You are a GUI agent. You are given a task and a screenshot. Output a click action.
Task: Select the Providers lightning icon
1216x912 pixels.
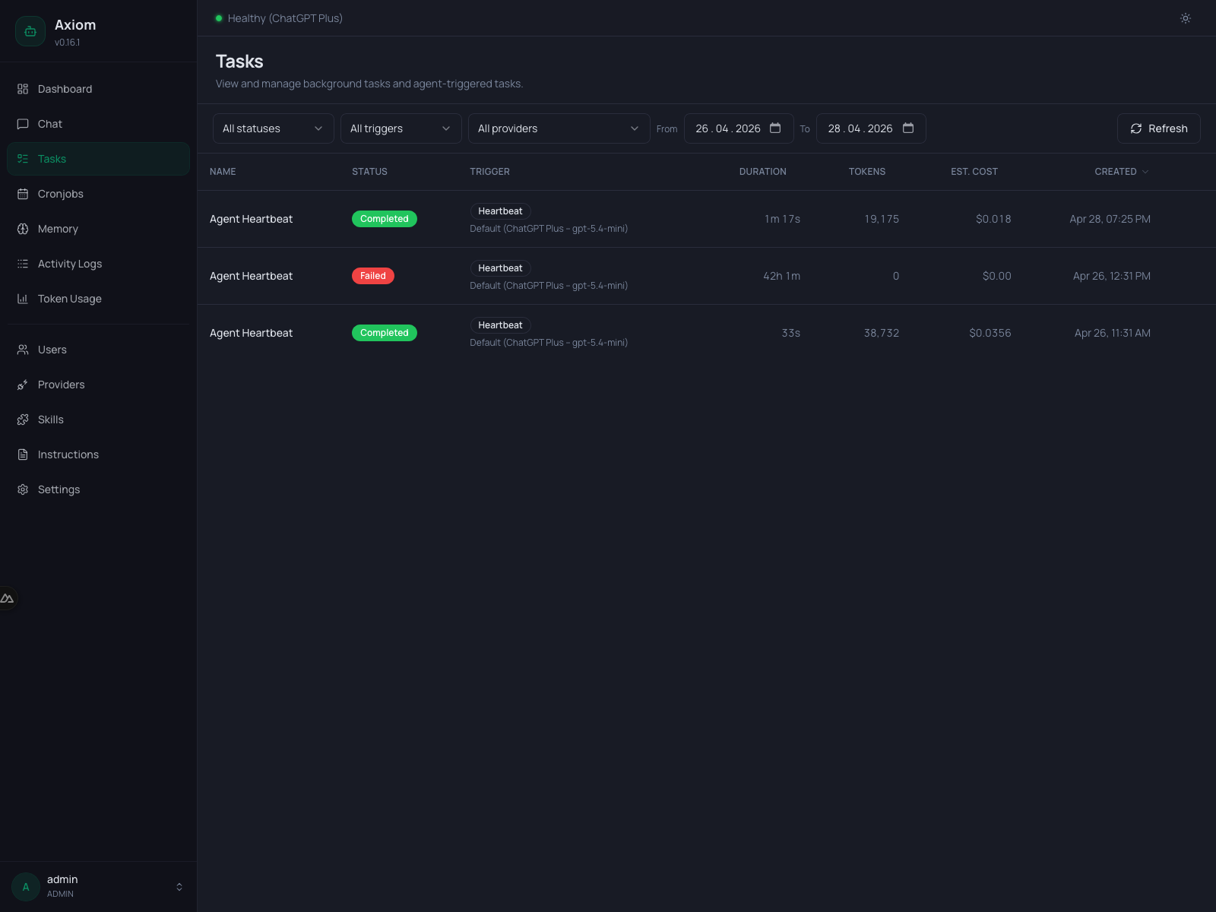[x=23, y=385]
